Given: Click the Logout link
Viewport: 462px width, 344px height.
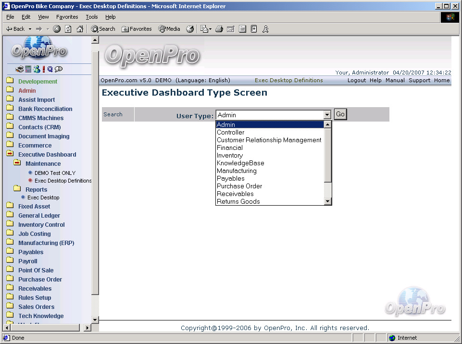Looking at the screenshot, I should [357, 80].
